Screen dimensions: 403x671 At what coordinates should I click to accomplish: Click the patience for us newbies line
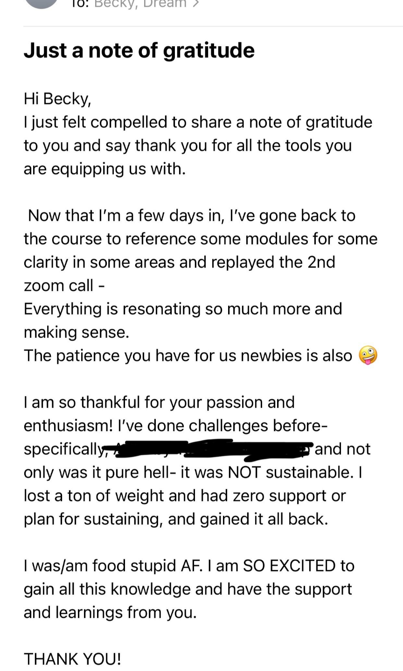[188, 356]
